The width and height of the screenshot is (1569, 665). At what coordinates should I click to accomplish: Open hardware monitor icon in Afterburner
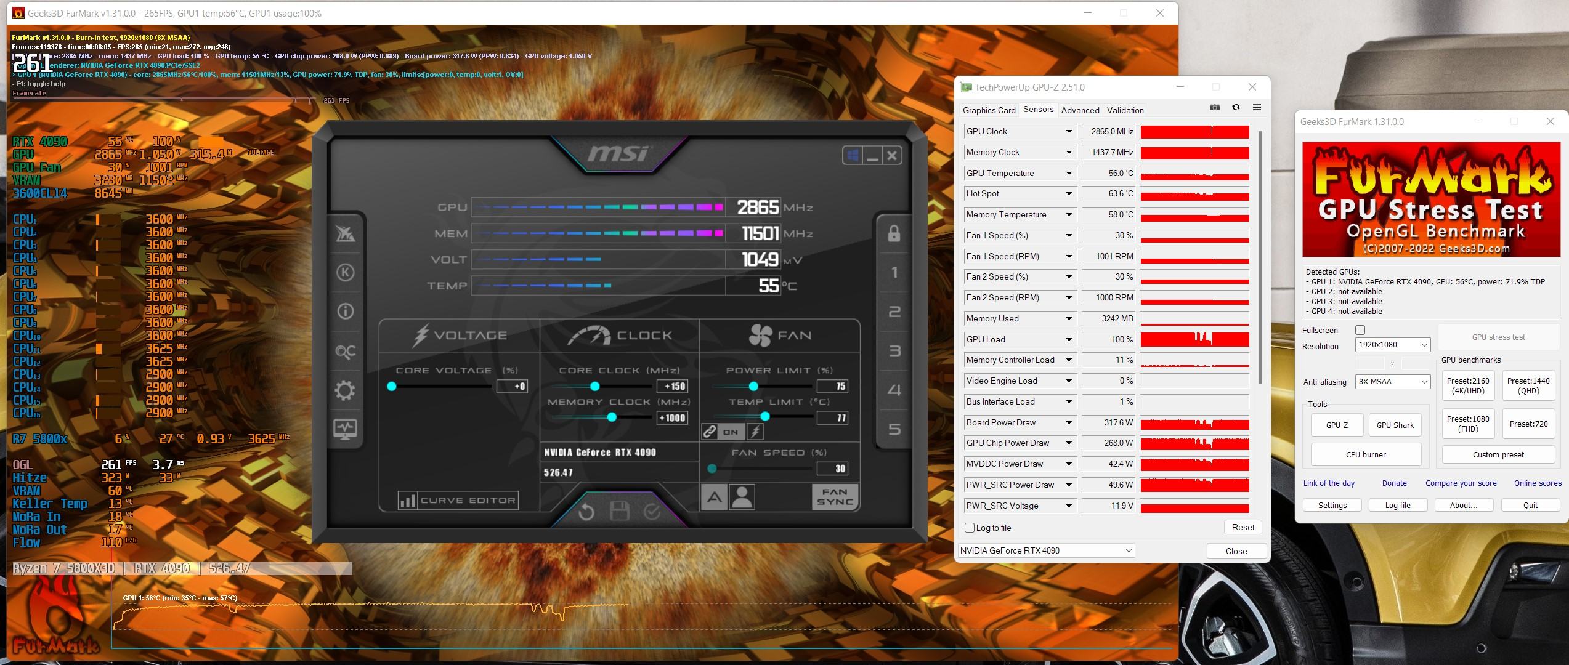tap(345, 428)
